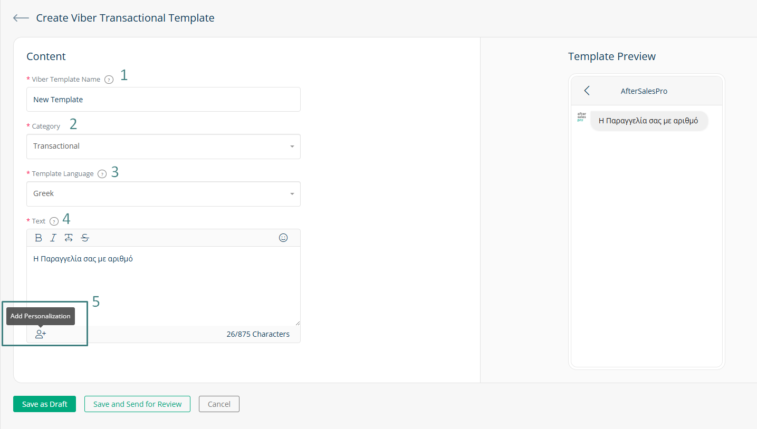Click the Save as Draft button
757x429 pixels.
point(45,404)
